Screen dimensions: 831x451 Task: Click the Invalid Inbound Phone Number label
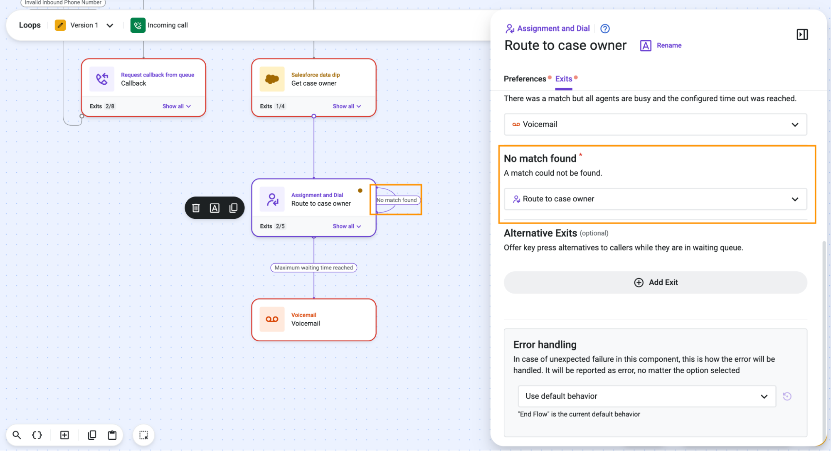(63, 3)
